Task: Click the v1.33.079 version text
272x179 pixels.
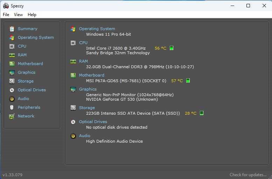Action: click(13, 175)
